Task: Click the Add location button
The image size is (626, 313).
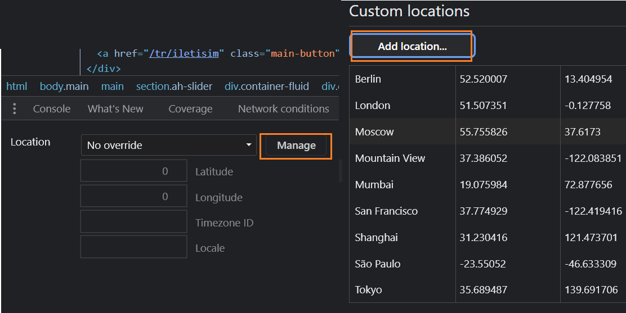Action: tap(412, 46)
